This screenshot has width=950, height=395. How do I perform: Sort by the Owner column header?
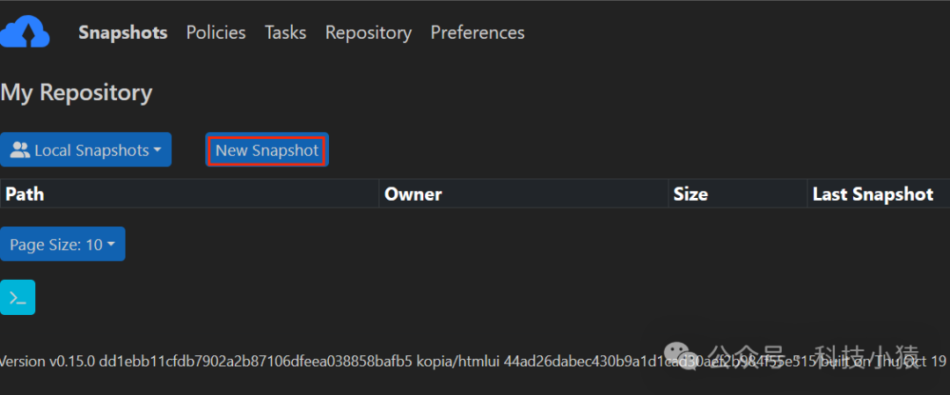413,194
